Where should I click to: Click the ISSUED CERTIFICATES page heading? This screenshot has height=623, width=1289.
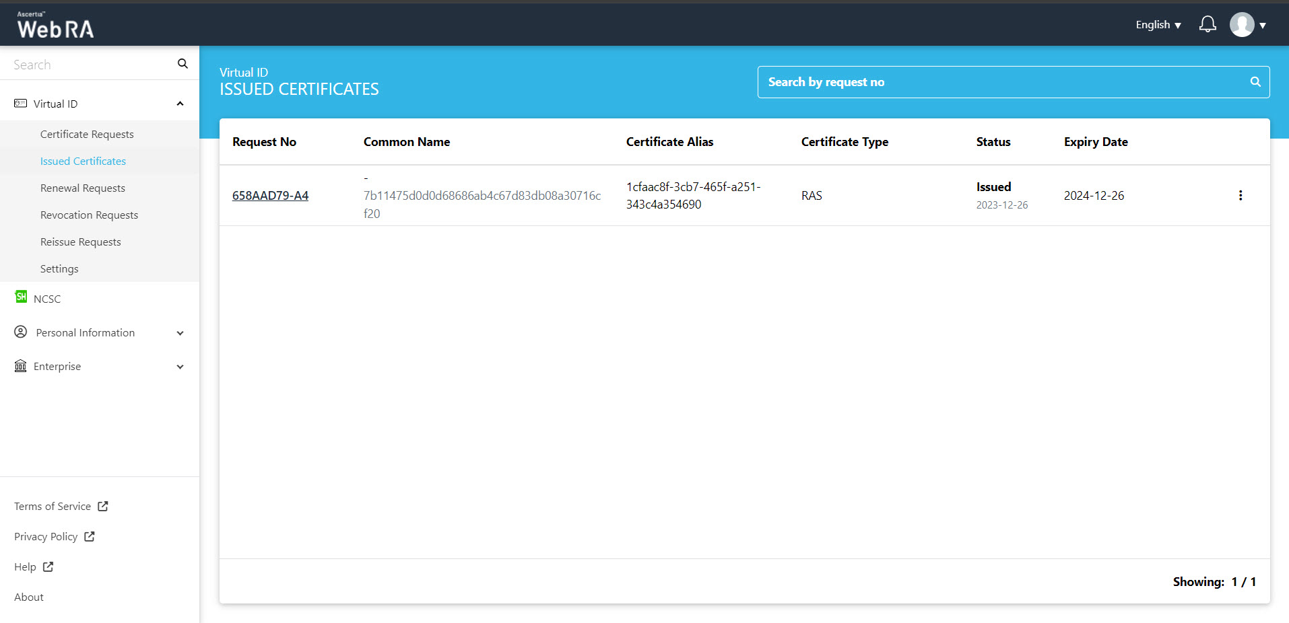tap(299, 89)
